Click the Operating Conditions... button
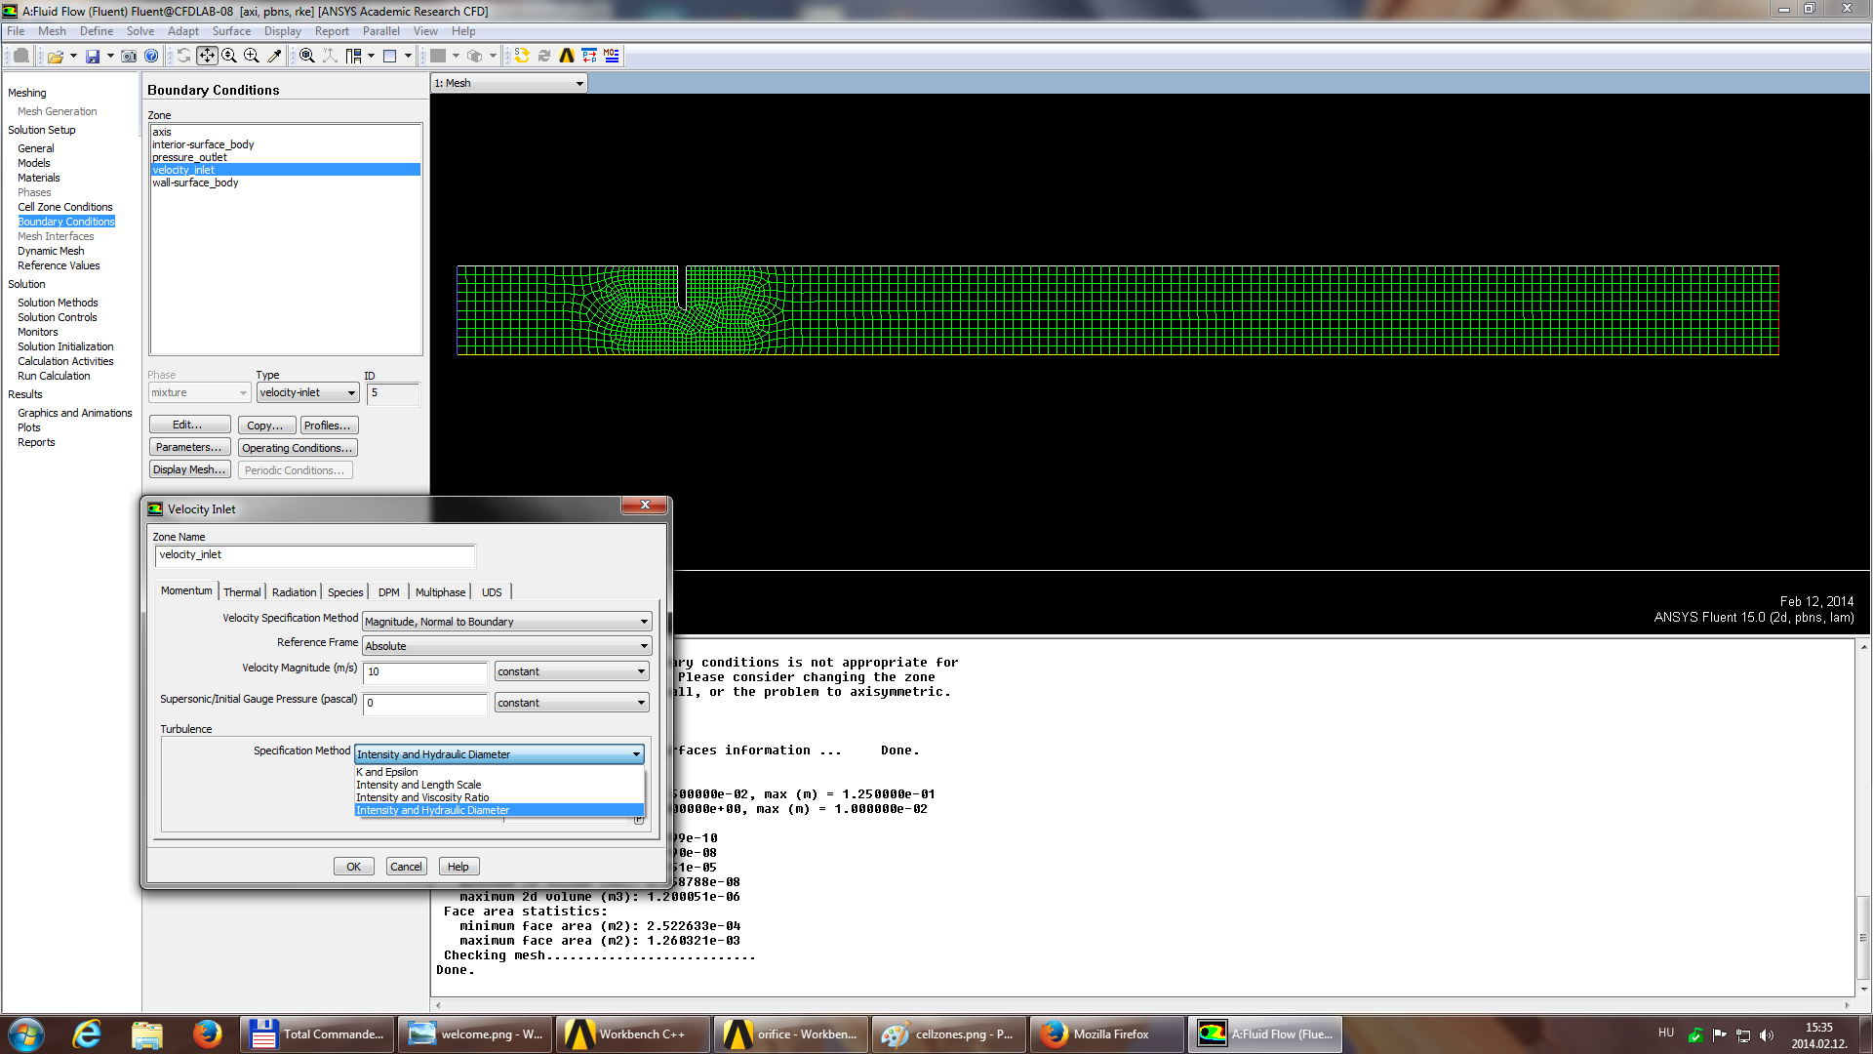1873x1054 pixels. pos(298,448)
